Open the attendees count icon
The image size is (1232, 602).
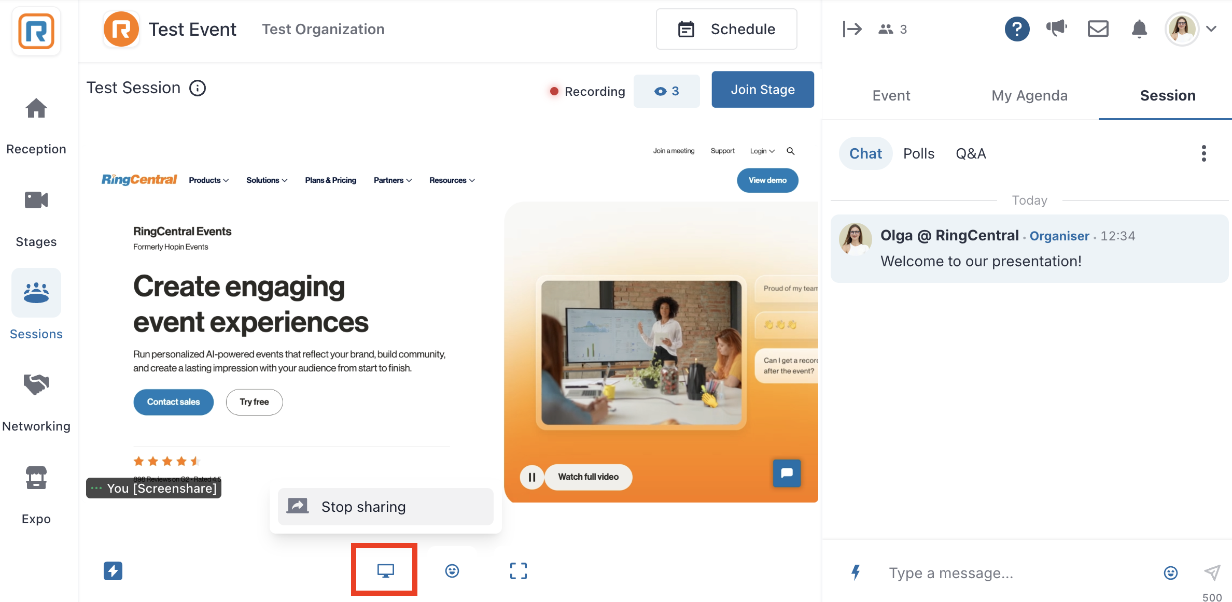click(x=892, y=29)
